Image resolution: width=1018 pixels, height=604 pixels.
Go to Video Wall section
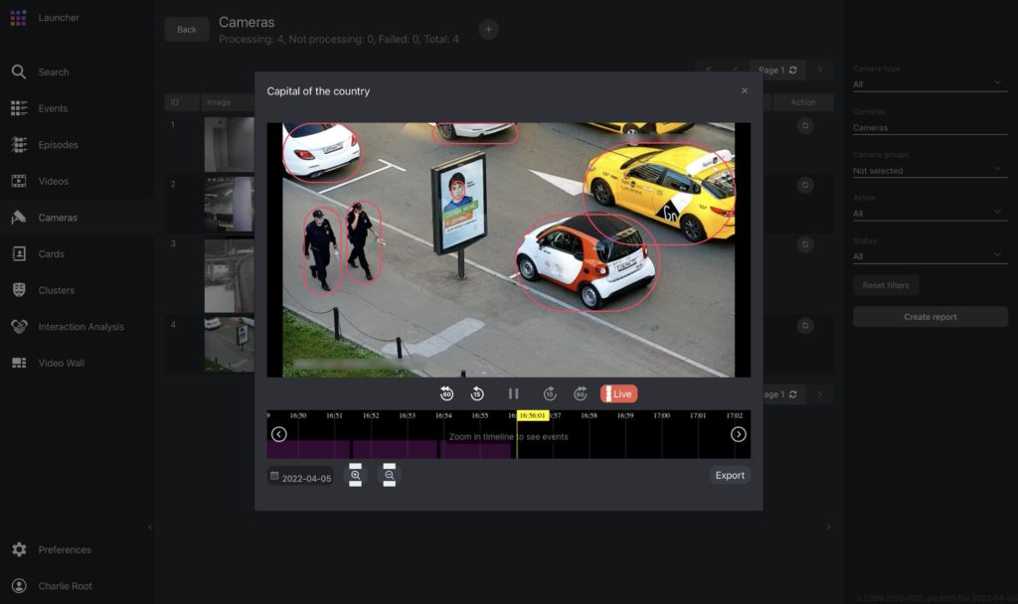pos(61,363)
